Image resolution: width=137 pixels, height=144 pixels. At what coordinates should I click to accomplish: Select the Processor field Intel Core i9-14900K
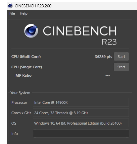click(81, 102)
